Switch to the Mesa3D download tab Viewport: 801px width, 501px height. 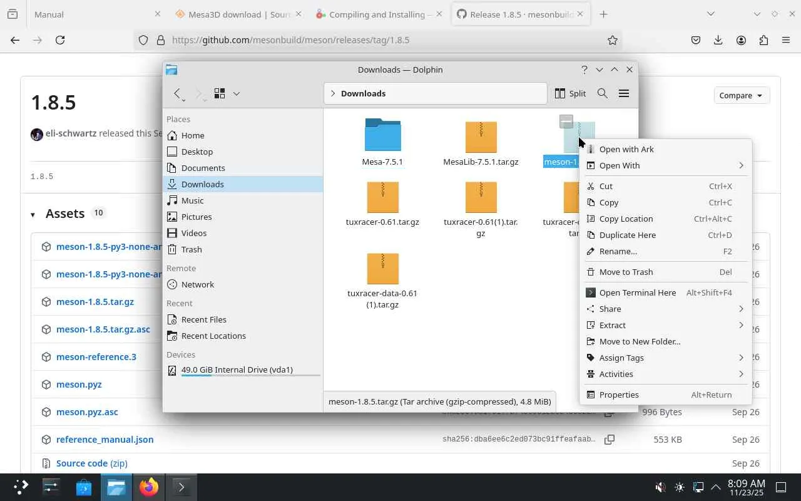pos(240,14)
